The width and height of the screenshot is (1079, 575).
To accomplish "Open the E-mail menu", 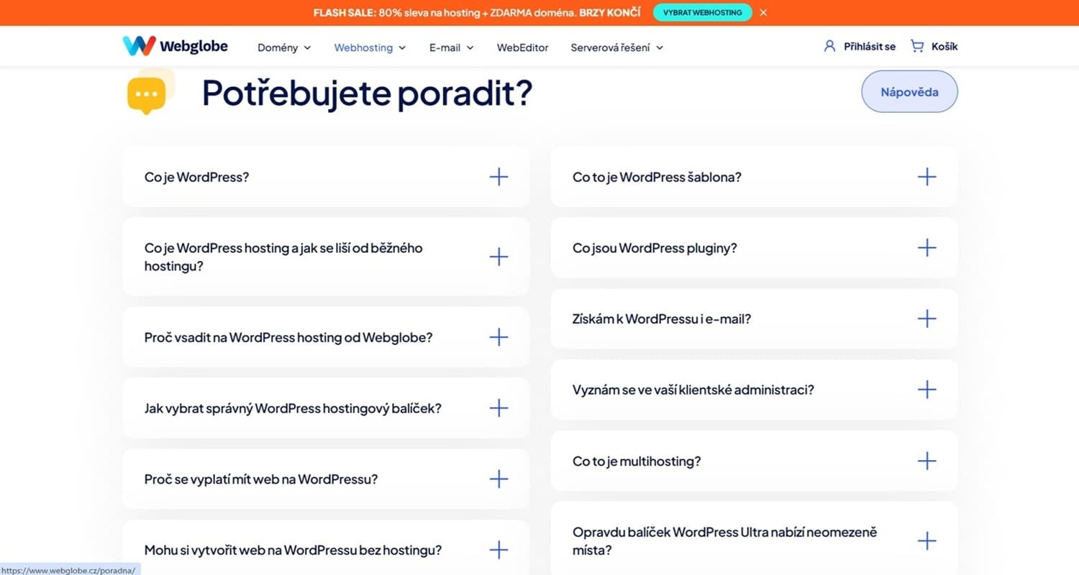I will [452, 47].
